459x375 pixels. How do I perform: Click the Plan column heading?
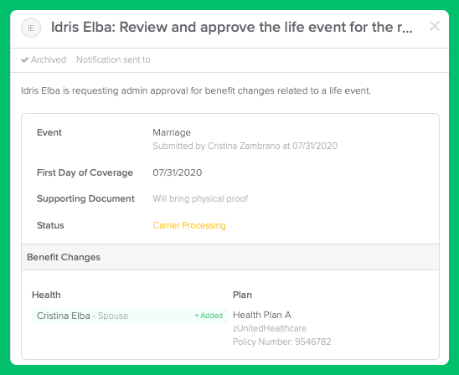[x=242, y=295]
